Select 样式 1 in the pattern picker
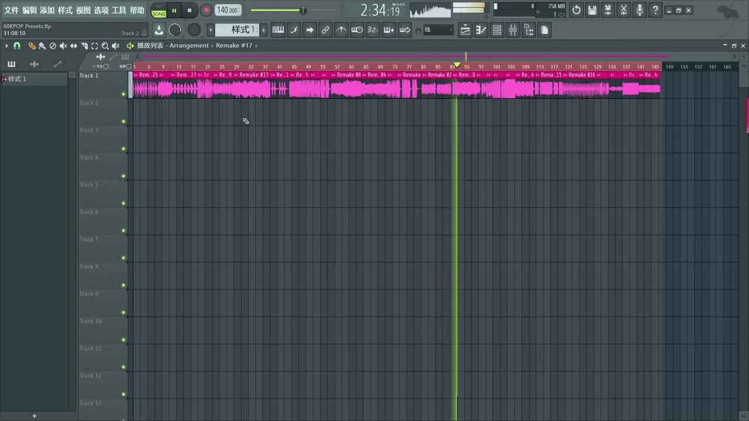749x421 pixels. coord(34,79)
